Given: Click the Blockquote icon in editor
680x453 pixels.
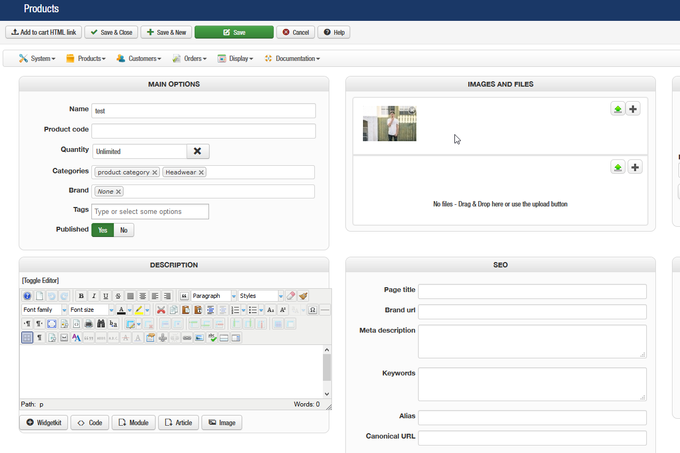Looking at the screenshot, I should coord(184,296).
